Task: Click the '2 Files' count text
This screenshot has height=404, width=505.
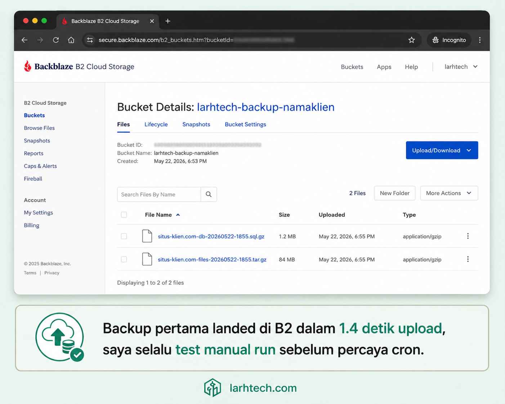Action: pyautogui.click(x=357, y=193)
